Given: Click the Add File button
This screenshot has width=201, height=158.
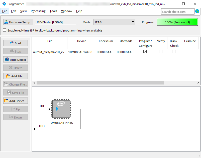Looking at the screenshot, I should pos(16,76).
